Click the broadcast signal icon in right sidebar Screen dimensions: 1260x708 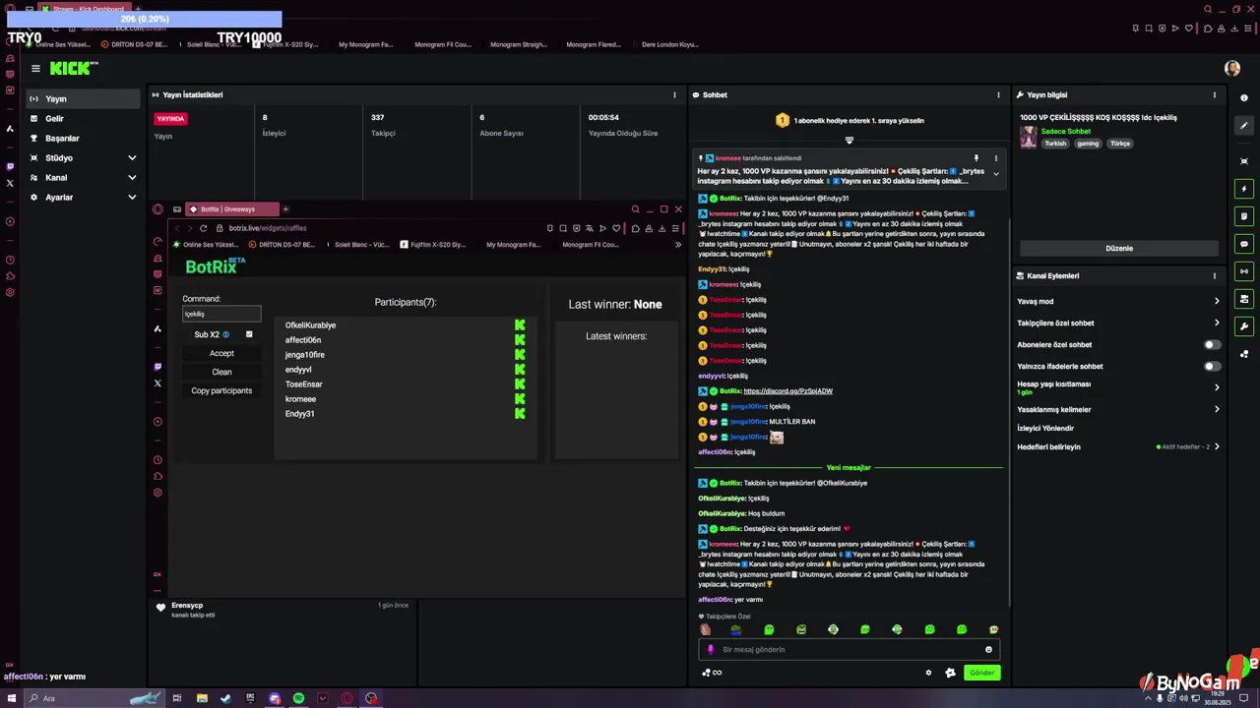tap(1244, 271)
